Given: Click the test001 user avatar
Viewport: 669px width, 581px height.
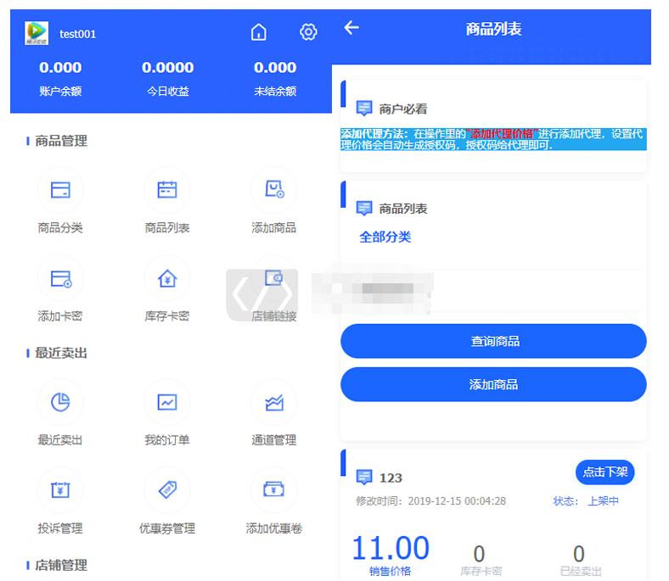Looking at the screenshot, I should click(x=37, y=34).
